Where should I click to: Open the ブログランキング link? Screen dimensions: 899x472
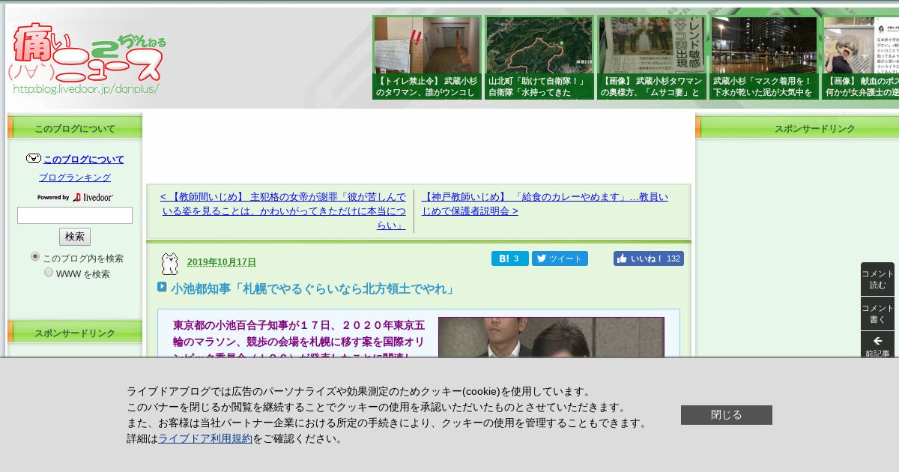(75, 178)
